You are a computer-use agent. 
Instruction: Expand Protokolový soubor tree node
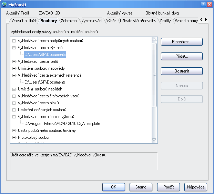[14, 137]
